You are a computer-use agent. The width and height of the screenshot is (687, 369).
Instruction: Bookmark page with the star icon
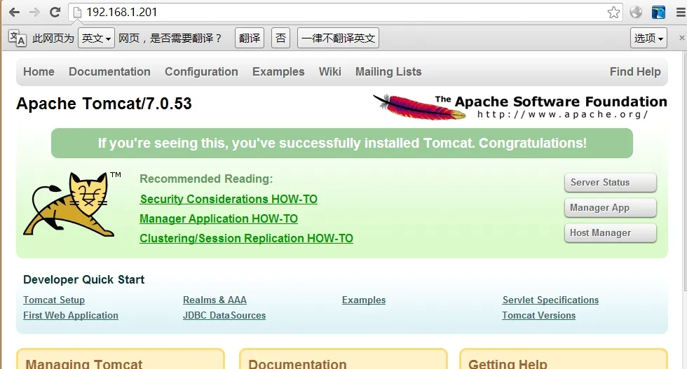click(613, 13)
